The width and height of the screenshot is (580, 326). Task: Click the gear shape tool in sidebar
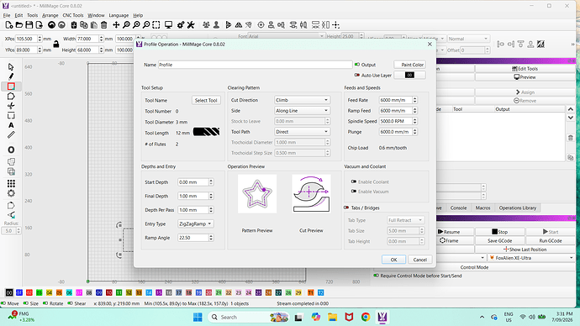pos(11,193)
